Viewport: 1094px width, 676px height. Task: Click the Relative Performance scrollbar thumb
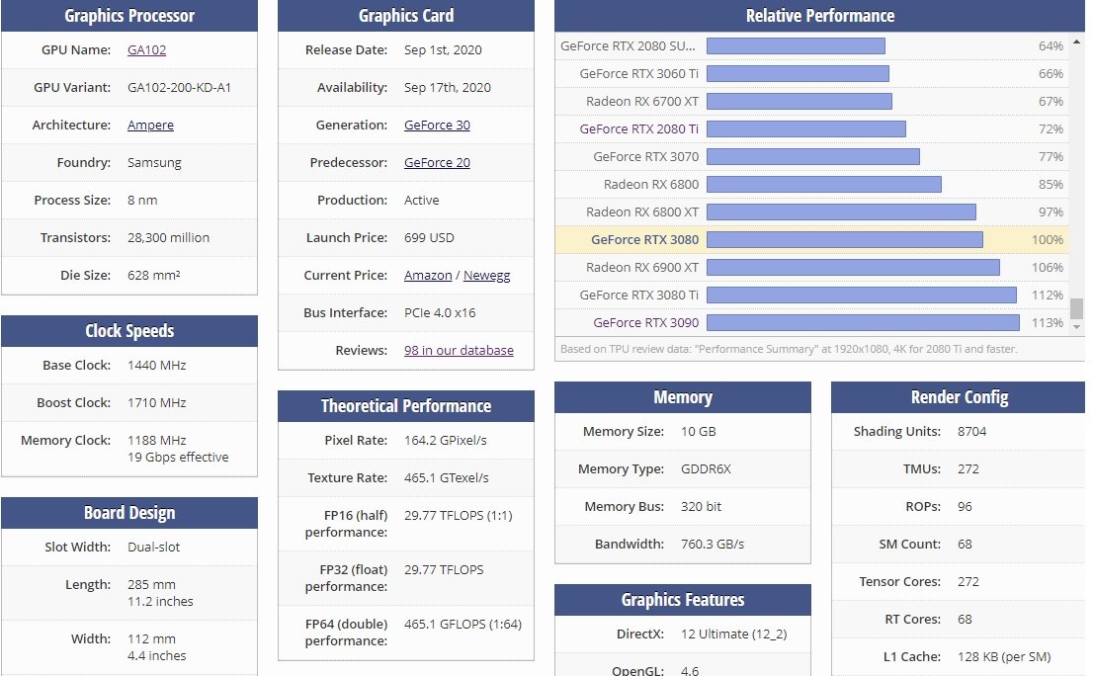[x=1076, y=307]
